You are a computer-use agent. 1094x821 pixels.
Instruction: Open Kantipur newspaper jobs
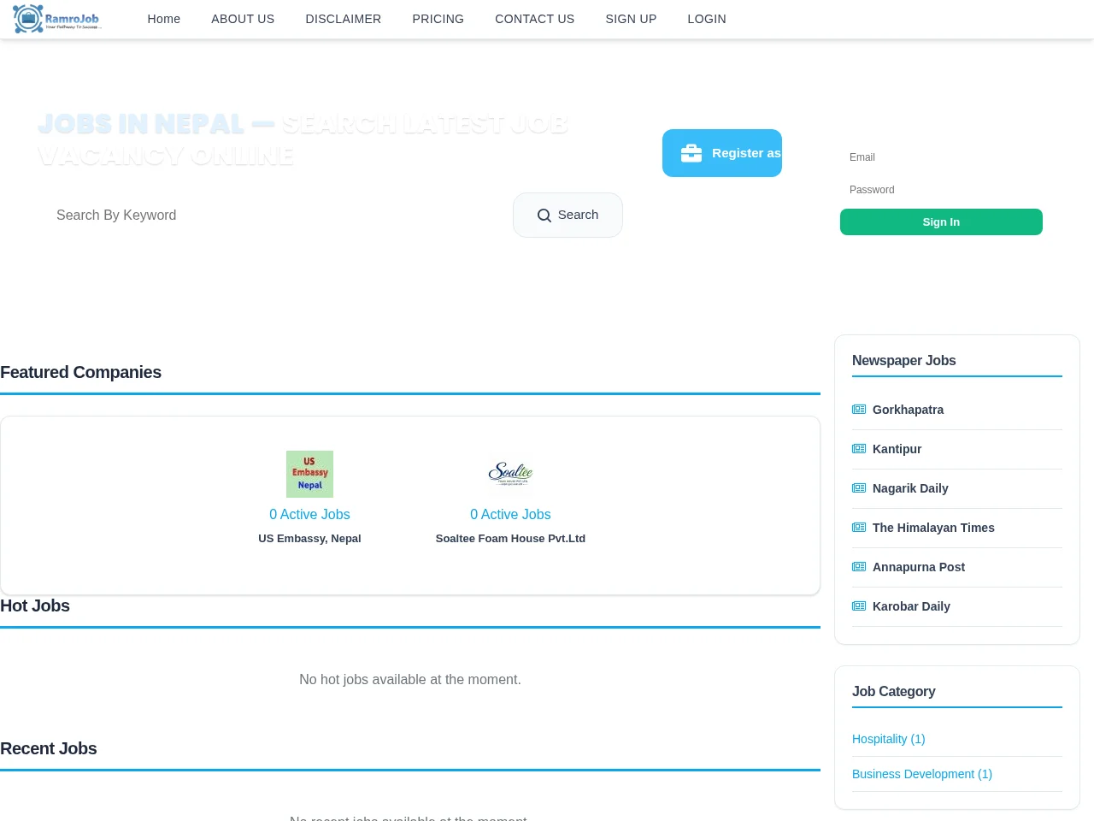coord(897,449)
